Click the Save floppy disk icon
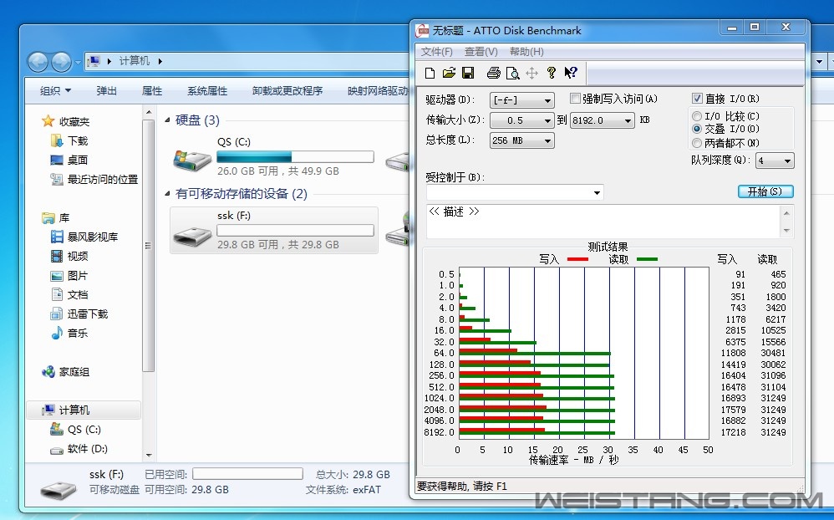Screen dimensions: 834x520 tap(468, 74)
